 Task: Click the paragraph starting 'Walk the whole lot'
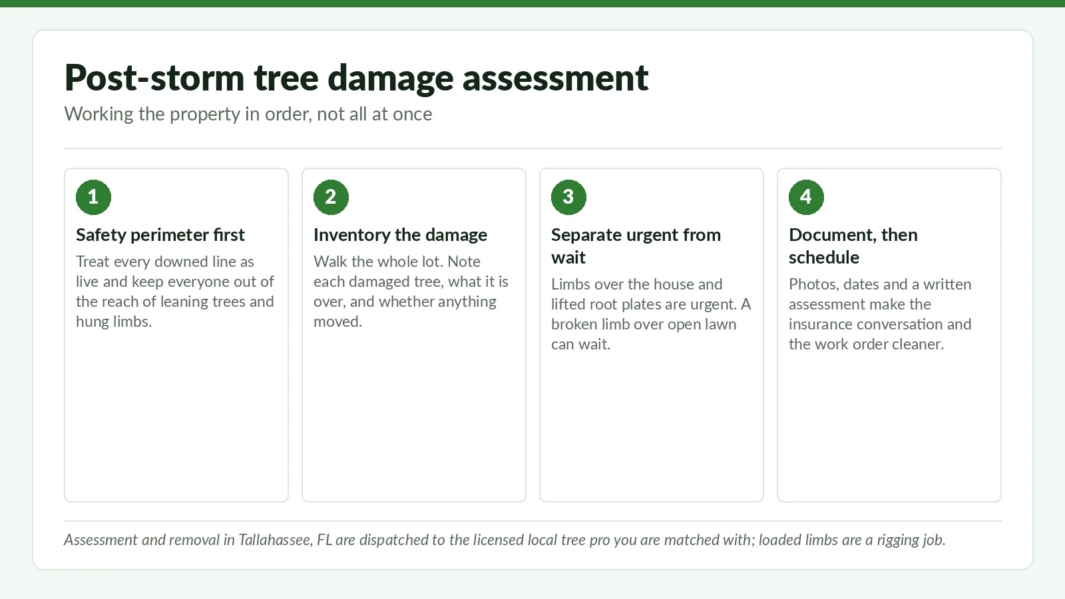pos(411,292)
